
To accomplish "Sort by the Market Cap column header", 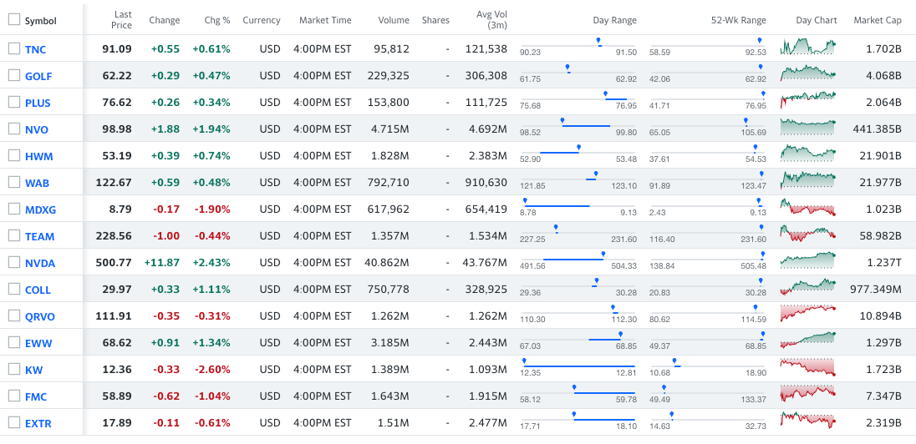I will click(877, 20).
